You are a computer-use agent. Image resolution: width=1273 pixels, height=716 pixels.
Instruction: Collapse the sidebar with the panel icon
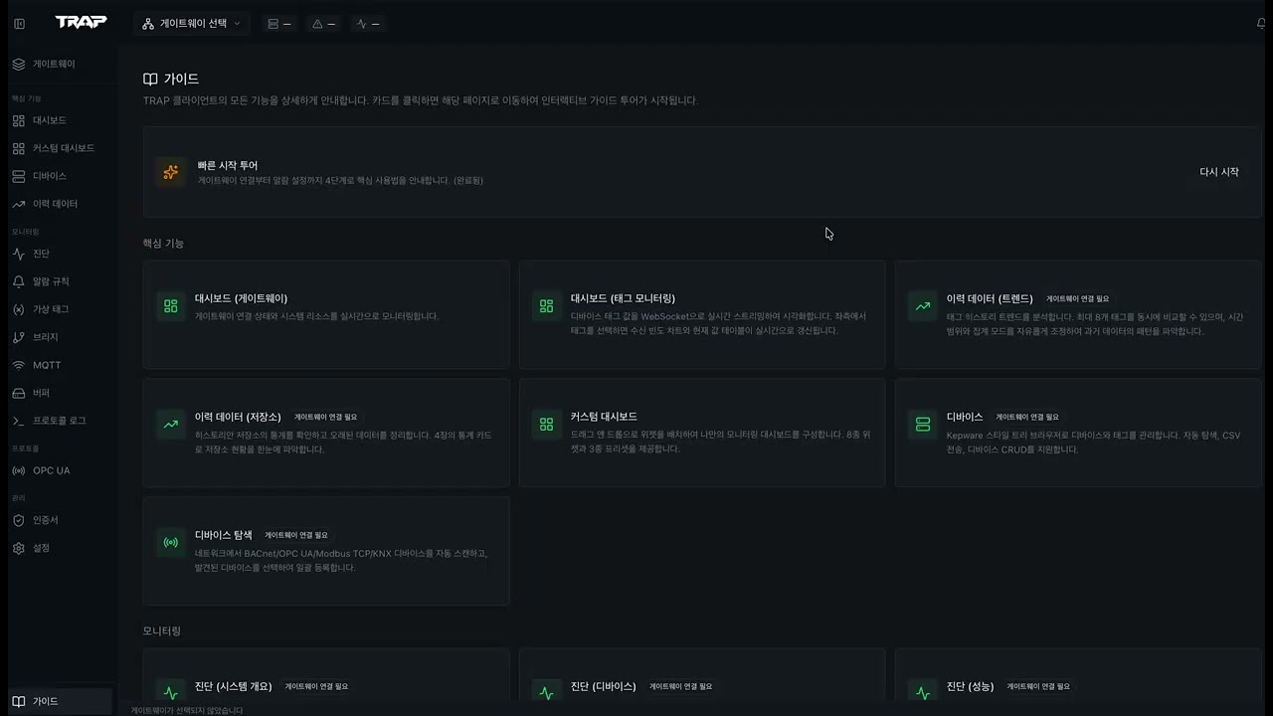[20, 23]
